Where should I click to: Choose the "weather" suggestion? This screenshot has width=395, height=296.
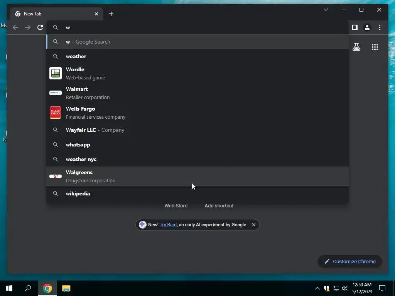(x=197, y=56)
